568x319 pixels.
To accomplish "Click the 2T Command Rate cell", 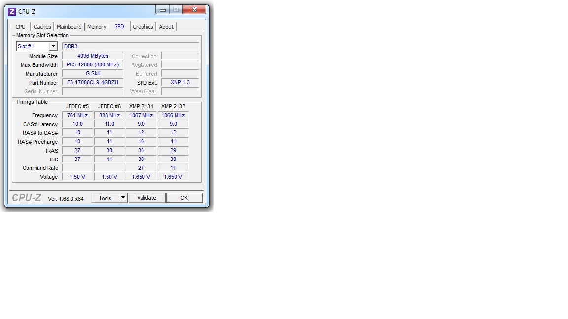I will coord(142,168).
